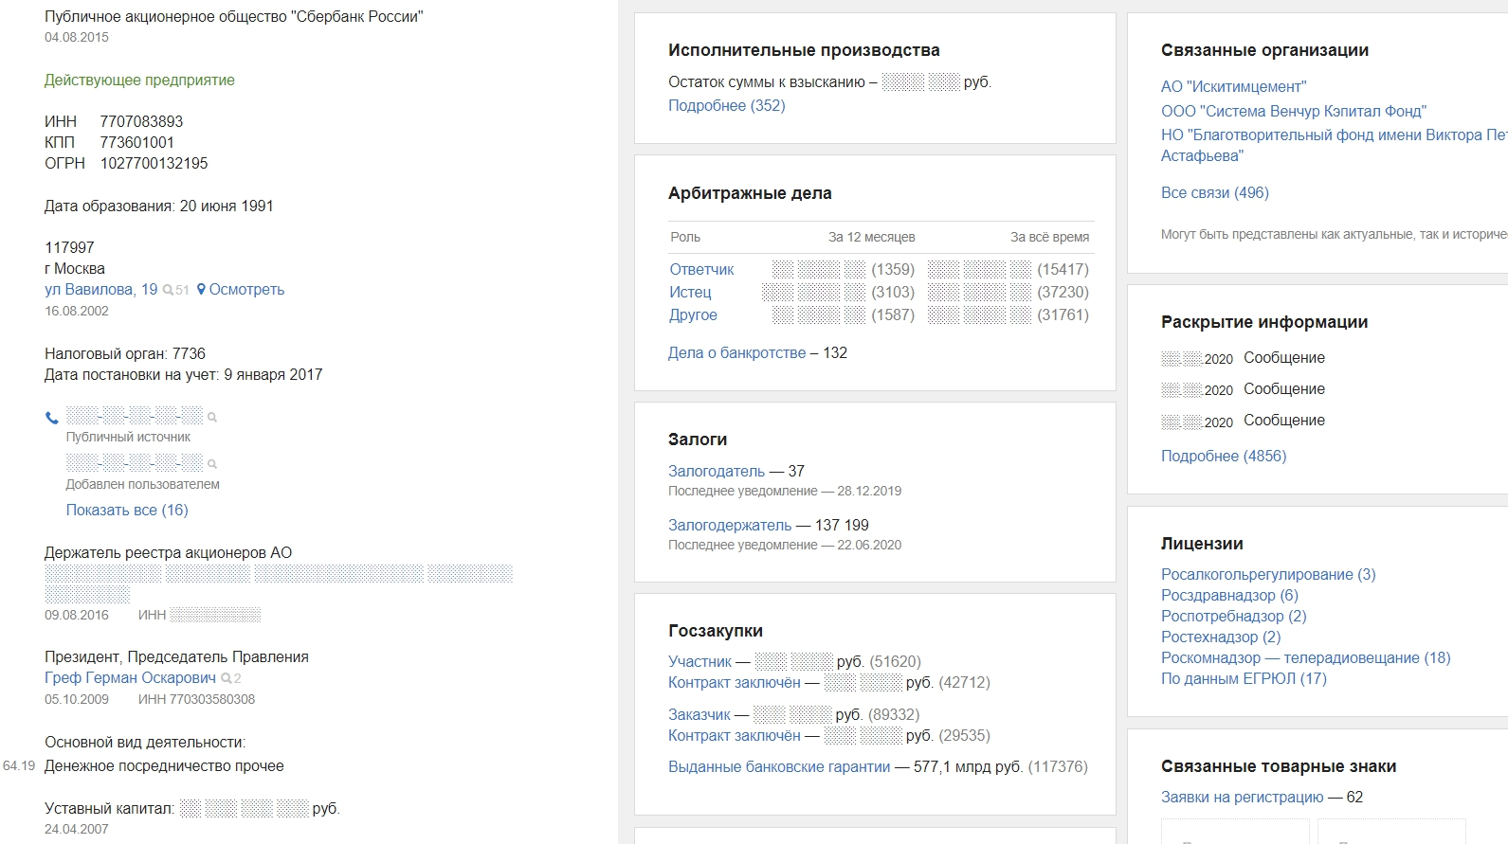Click the Действующее предприятие status text
This screenshot has height=844, width=1508.
(x=139, y=80)
